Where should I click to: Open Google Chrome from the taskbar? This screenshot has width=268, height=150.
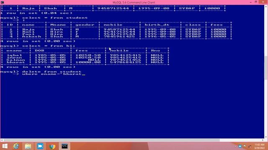52,146
